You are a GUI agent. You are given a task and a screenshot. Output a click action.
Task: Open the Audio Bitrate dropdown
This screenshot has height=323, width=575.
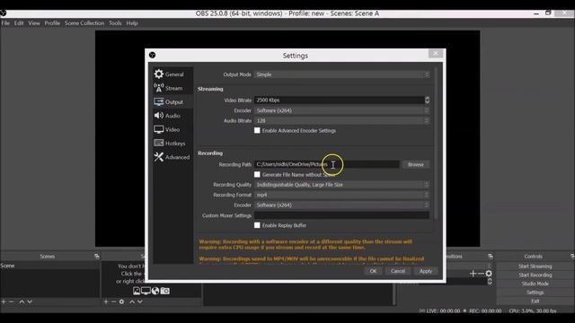click(341, 120)
